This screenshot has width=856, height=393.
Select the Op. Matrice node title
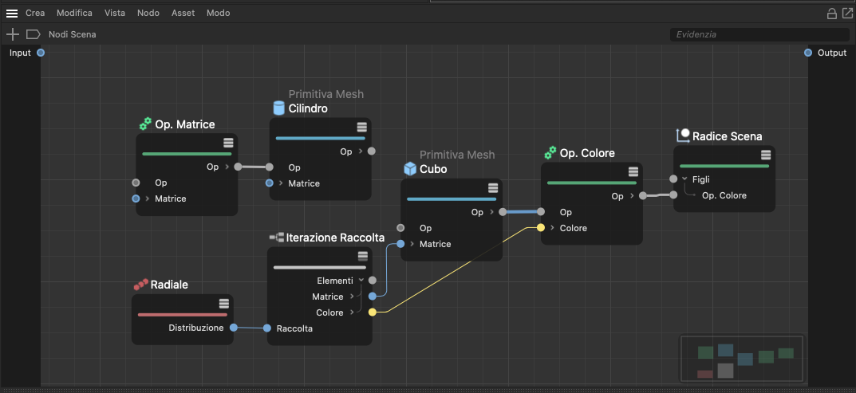(x=185, y=124)
